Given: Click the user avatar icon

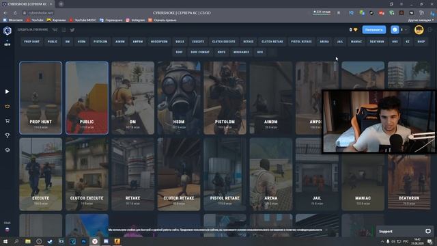Looking at the screenshot, I should click(x=419, y=29).
